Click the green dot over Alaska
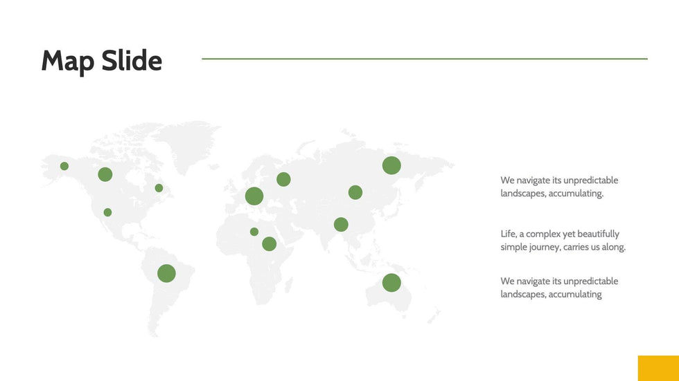 click(64, 166)
